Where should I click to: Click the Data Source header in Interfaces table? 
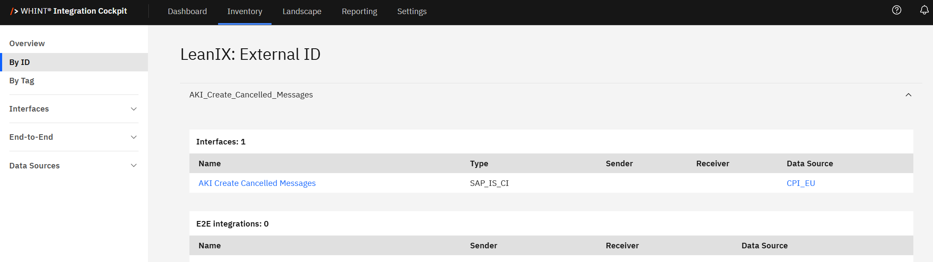(x=809, y=164)
